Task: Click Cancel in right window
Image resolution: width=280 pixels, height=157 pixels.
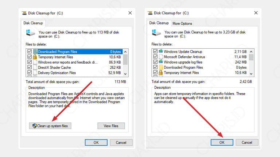Action: click(x=247, y=142)
